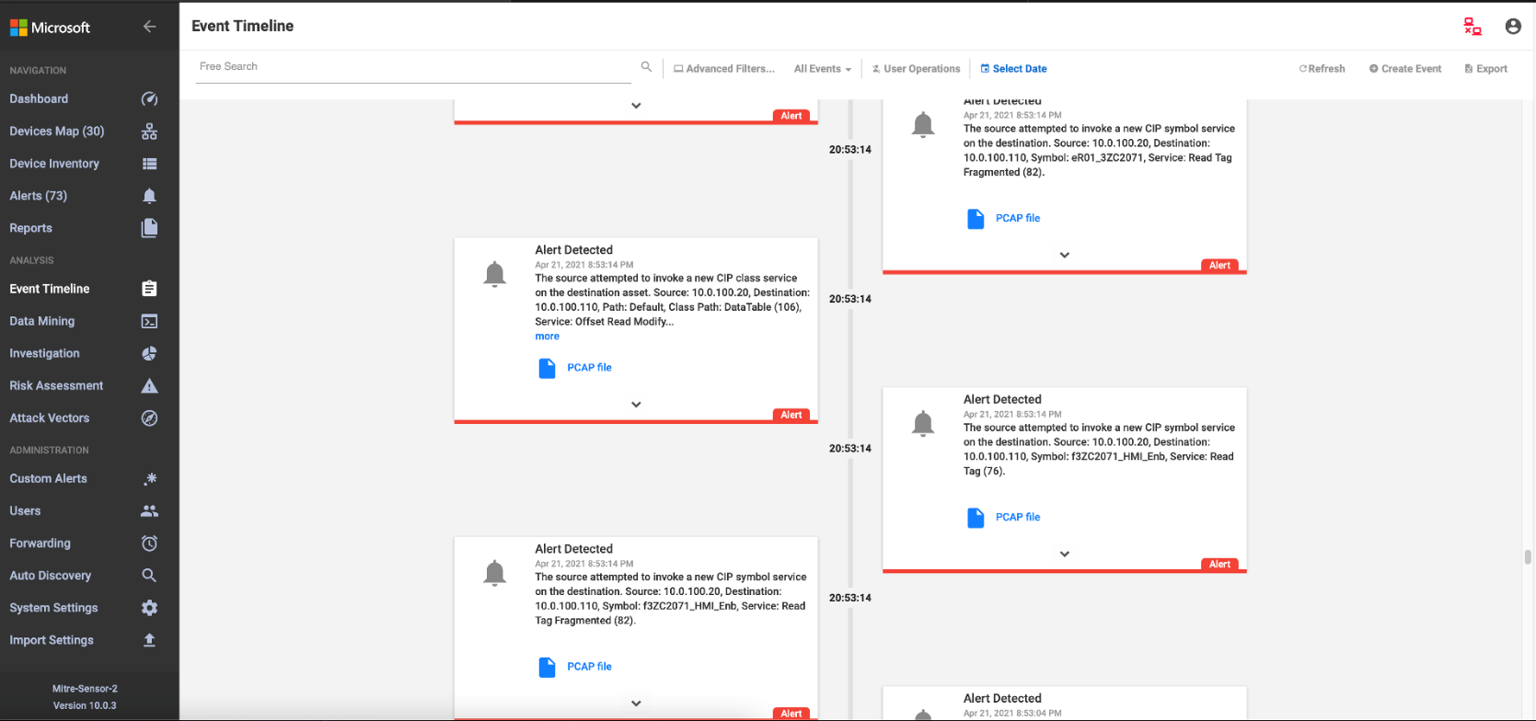
Task: Open Custom Alerts administration page
Action: 48,478
